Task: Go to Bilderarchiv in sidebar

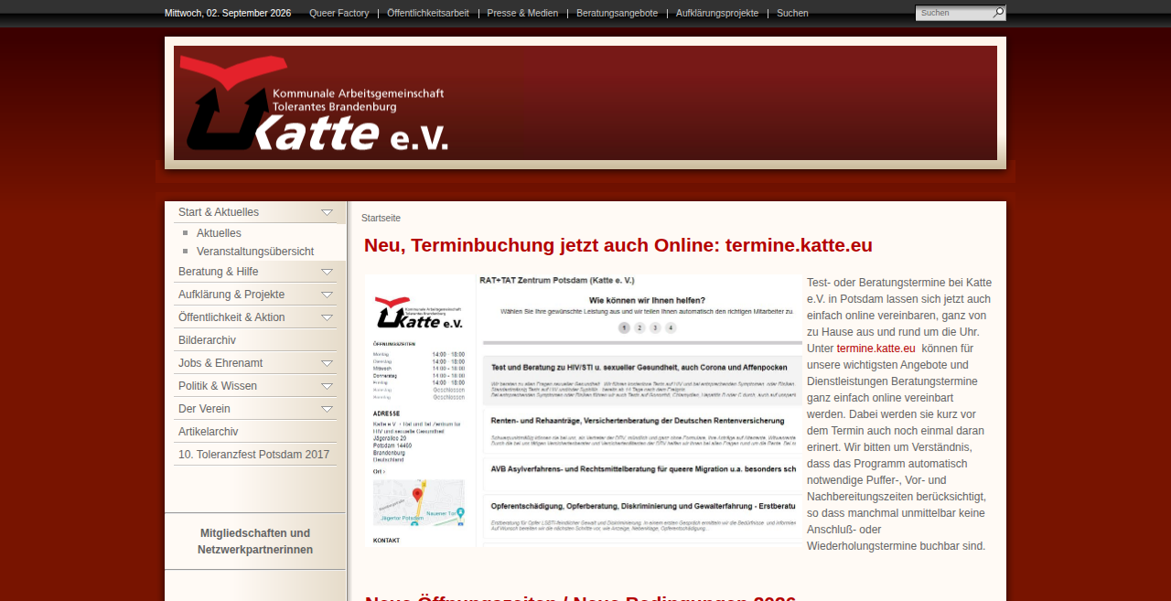Action: pyautogui.click(x=207, y=340)
